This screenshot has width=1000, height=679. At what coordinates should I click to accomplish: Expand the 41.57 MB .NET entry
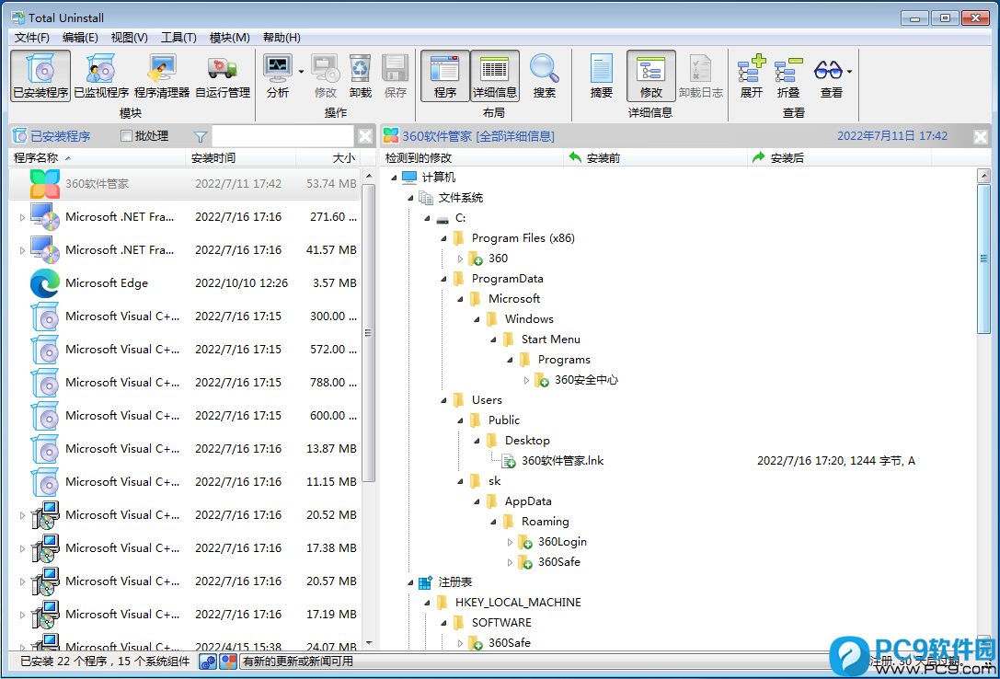point(22,250)
